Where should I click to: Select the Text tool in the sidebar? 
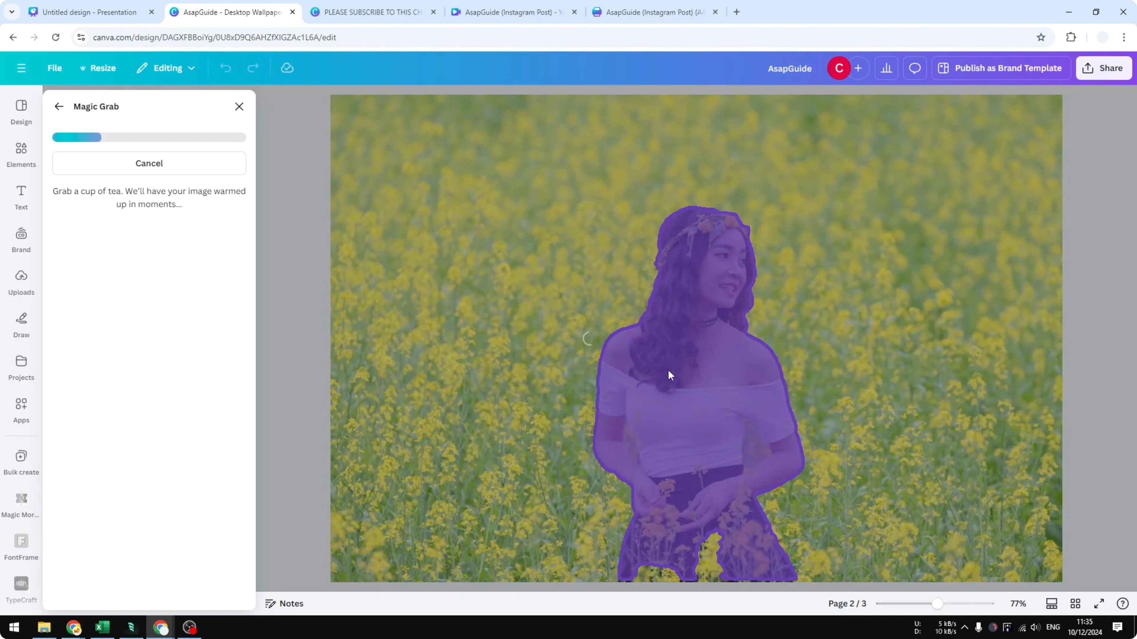click(21, 197)
